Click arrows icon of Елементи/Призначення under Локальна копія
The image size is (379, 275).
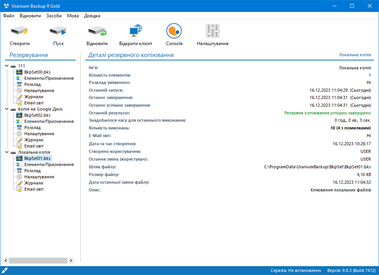[19, 164]
